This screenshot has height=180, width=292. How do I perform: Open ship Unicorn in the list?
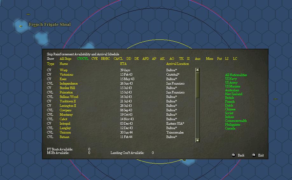click(65, 133)
